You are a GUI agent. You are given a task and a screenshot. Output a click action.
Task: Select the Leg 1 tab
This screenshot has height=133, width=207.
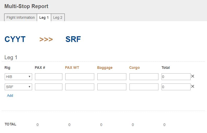[x=44, y=17]
